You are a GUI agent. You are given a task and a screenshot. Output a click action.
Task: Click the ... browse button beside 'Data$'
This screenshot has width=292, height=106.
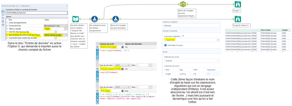pyautogui.click(x=66, y=29)
